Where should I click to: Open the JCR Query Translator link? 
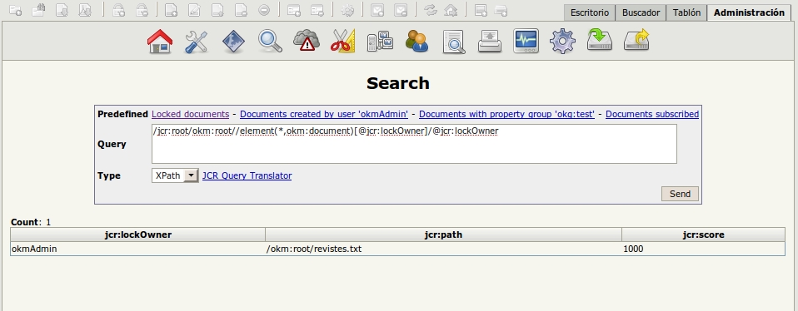247,175
